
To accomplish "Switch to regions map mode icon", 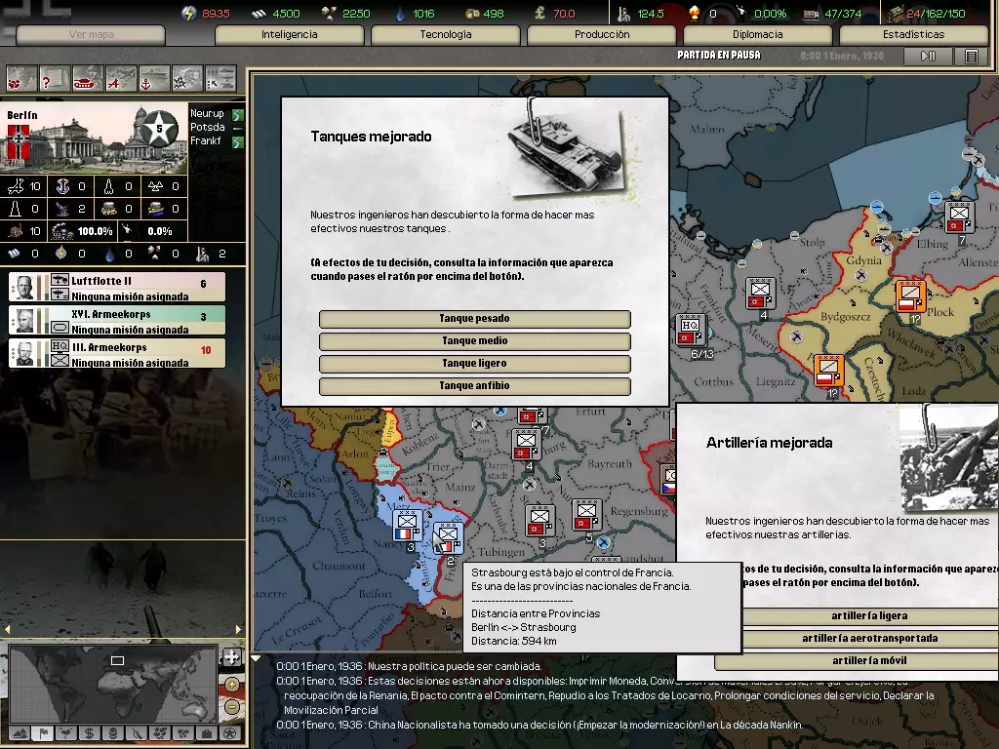I will [160, 733].
